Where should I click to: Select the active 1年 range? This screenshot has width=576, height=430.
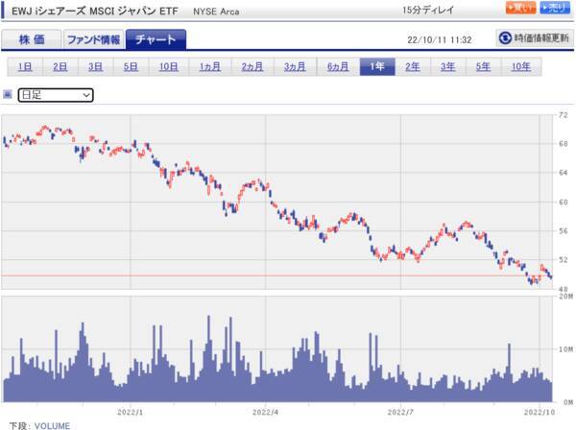pyautogui.click(x=377, y=67)
